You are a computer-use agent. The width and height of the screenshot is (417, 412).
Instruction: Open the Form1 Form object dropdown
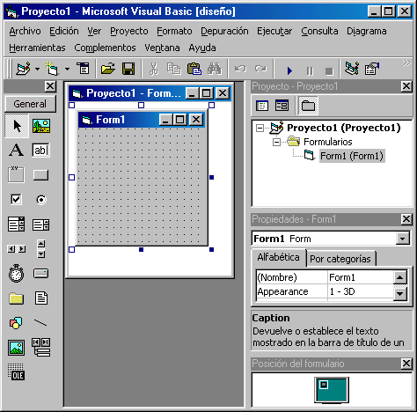click(403, 239)
